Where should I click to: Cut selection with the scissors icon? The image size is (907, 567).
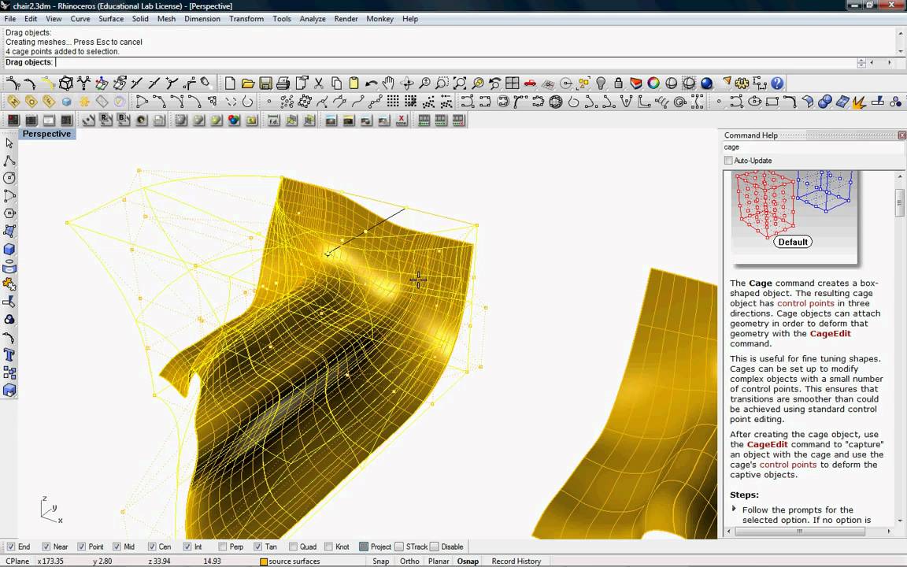(x=319, y=83)
